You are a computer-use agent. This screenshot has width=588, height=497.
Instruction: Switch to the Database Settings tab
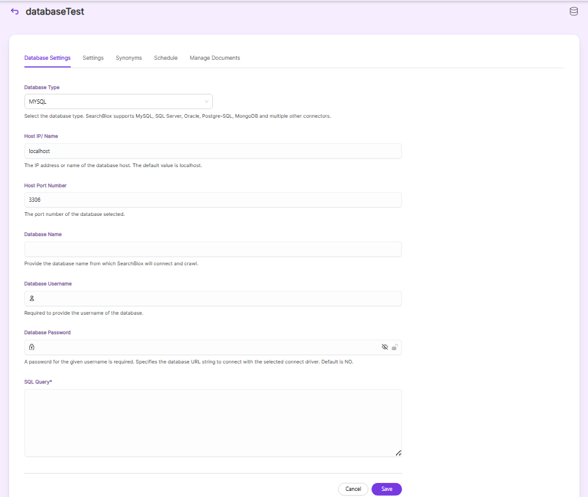(47, 58)
